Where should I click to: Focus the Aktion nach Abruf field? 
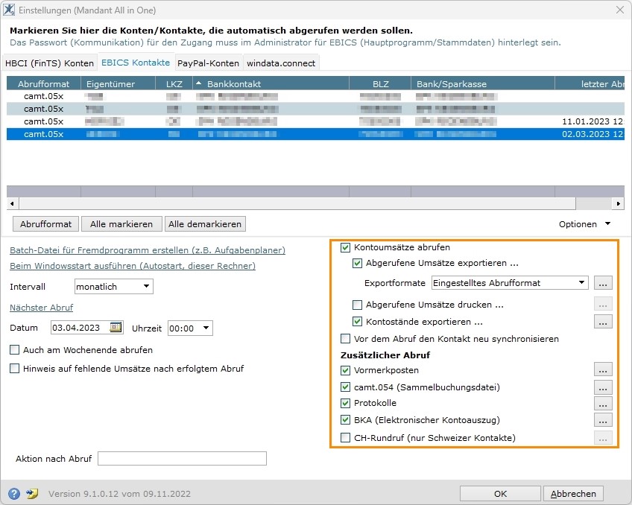click(182, 458)
